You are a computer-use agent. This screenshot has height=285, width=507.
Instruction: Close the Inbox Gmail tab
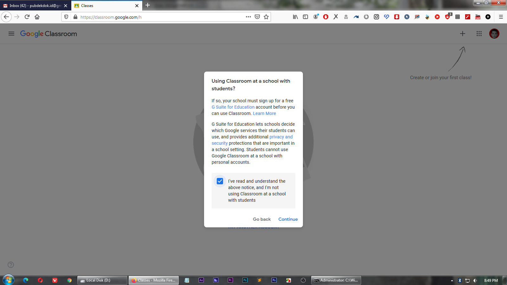pos(66,6)
